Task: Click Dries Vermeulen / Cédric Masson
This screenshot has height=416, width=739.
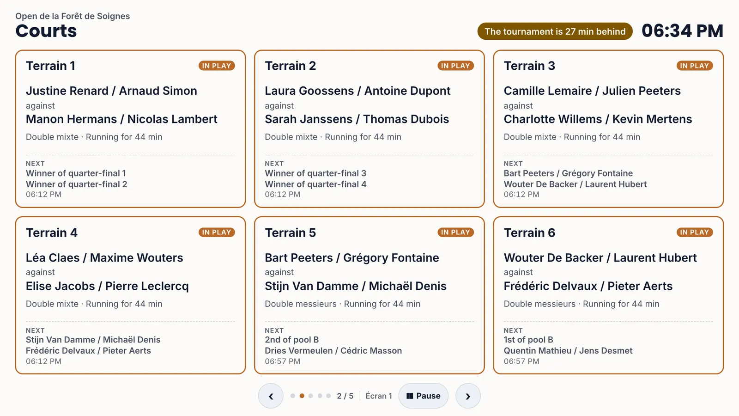Action: pyautogui.click(x=333, y=351)
